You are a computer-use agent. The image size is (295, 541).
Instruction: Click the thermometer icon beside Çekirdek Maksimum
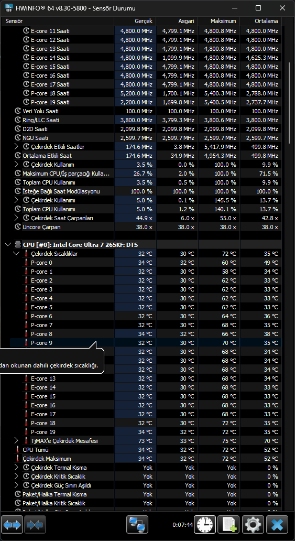click(18, 459)
